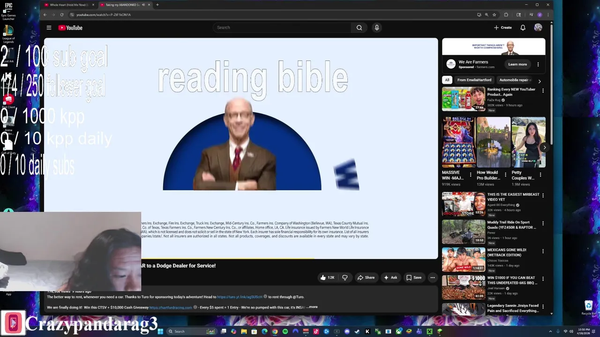Open 'Muddy Trail Ride On Sport Quads' thumbnail
This screenshot has width=600, height=337.
pos(464,232)
